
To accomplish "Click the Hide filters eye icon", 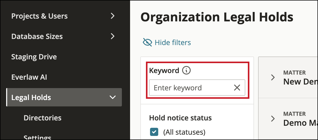I will [x=147, y=42].
